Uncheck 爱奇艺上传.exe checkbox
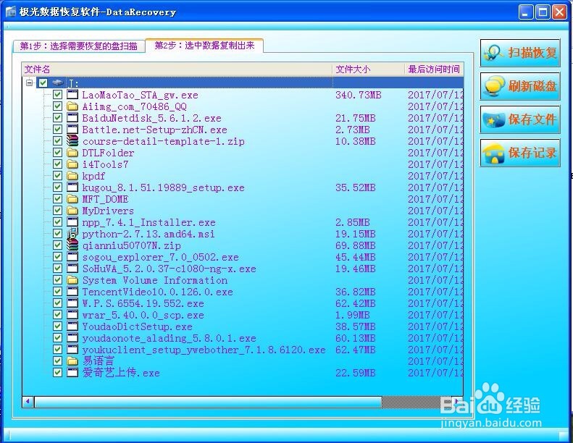This screenshot has width=573, height=443. [57, 373]
